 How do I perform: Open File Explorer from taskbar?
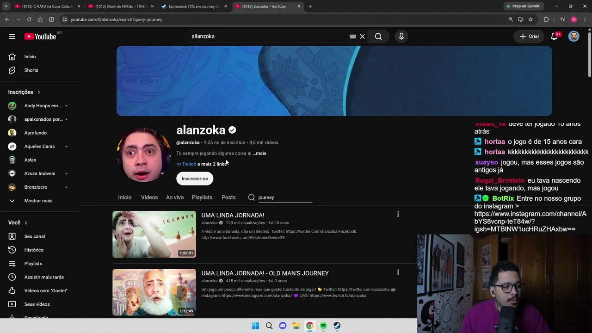pyautogui.click(x=296, y=326)
